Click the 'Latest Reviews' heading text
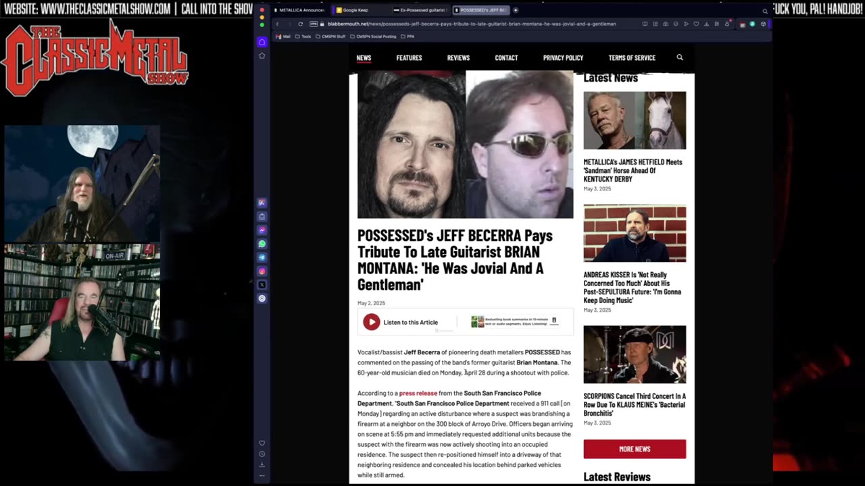This screenshot has height=486, width=865. coord(617,477)
